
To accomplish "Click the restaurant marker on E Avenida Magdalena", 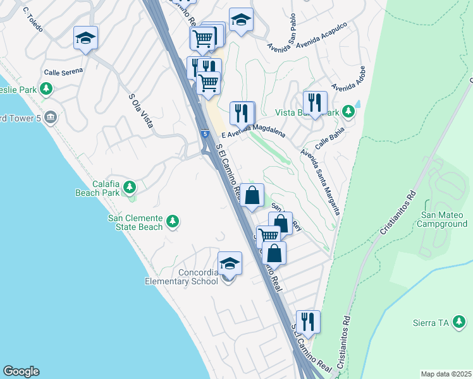I will pos(242,114).
